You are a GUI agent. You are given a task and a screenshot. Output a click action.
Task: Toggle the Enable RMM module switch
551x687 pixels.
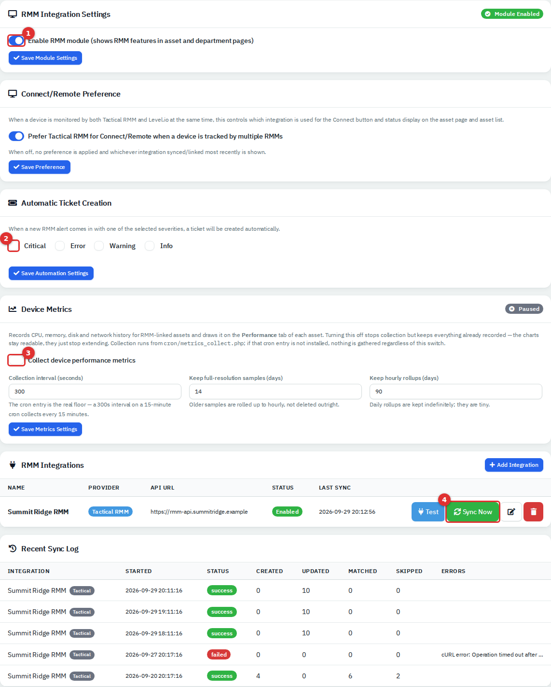tap(16, 41)
